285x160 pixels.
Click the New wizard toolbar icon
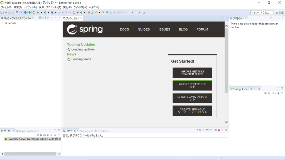pyautogui.click(x=3, y=12)
